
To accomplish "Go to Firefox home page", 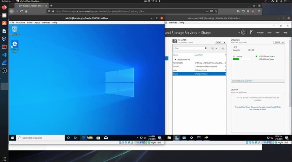I will click(26, 11).
